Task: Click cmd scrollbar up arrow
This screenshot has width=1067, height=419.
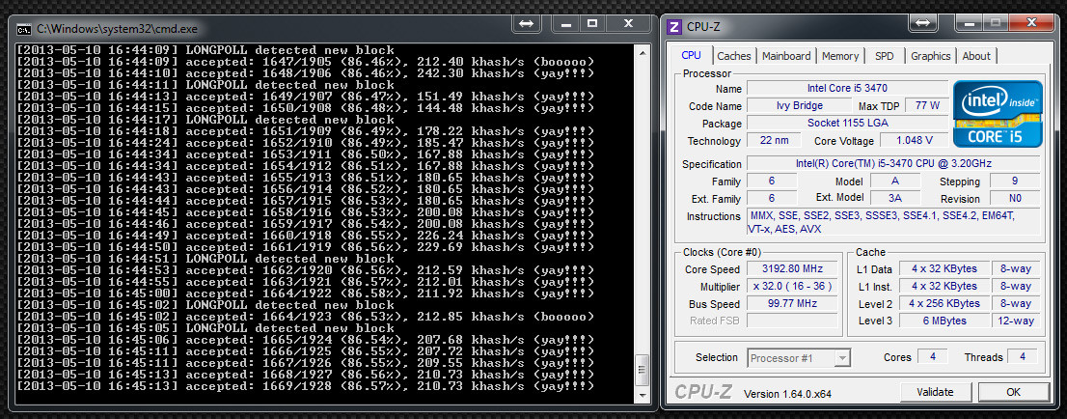Action: click(x=641, y=50)
